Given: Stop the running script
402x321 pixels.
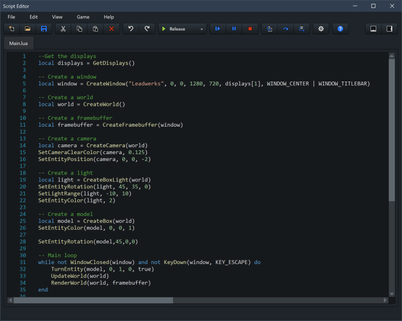Looking at the screenshot, I should coord(250,29).
